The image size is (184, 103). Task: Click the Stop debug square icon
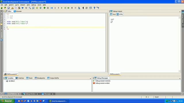click(72, 8)
